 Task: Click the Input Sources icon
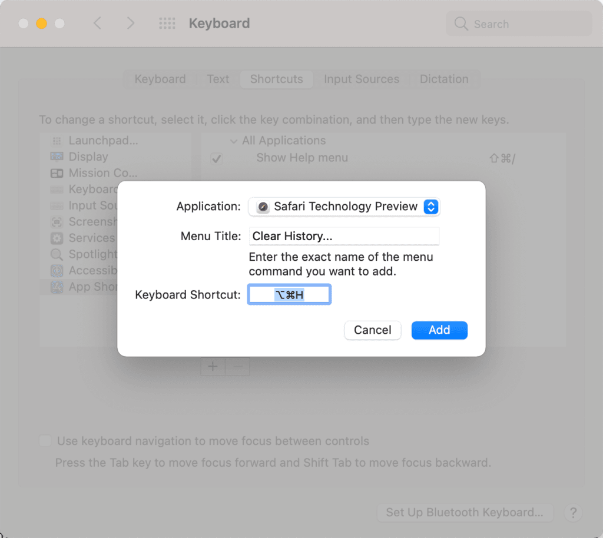pos(57,205)
